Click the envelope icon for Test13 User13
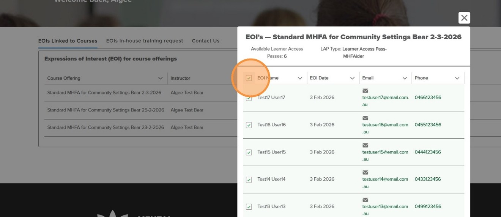Viewport: 501px width, 217px height. click(x=365, y=200)
